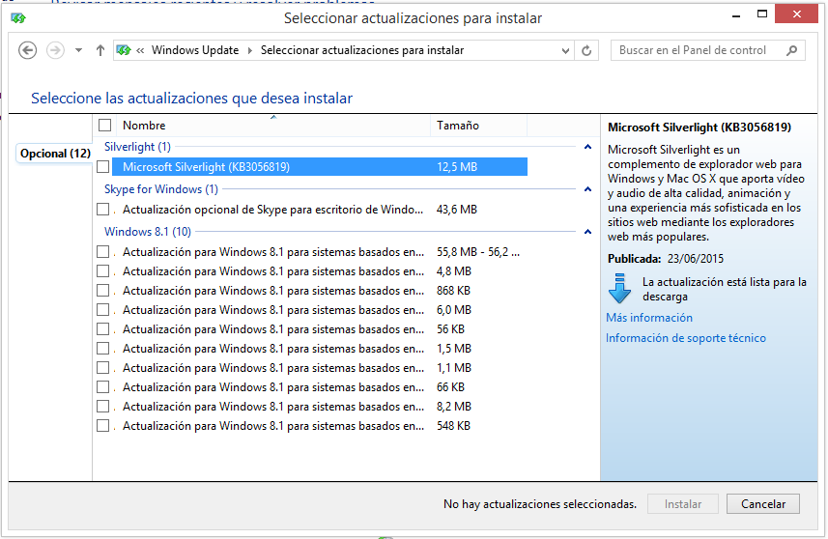Select the update row sized 1,5 MB
The image size is (828, 539).
(x=320, y=349)
